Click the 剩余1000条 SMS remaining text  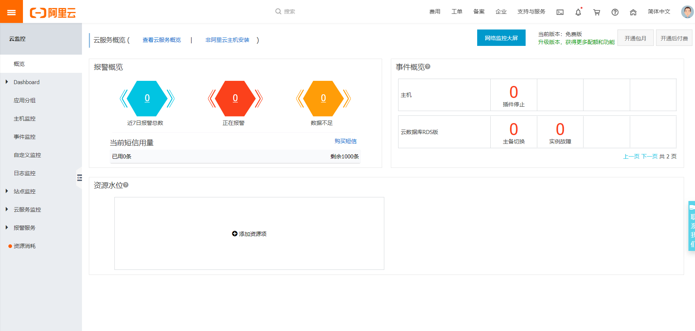[x=345, y=156]
